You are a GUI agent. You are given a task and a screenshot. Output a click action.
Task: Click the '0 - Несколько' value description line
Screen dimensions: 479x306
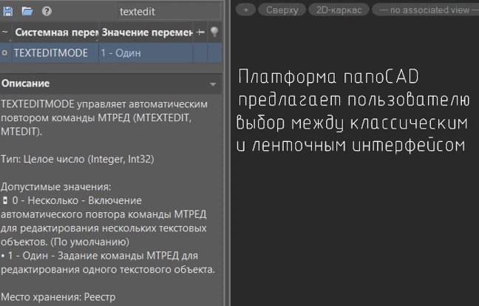[104, 221]
